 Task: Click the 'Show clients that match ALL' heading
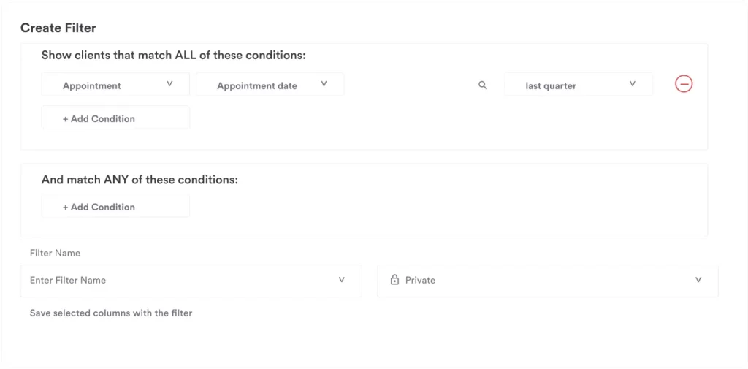pos(173,55)
